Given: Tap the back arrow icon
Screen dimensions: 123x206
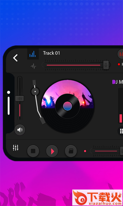Looking at the screenshot, I should coord(15,58).
